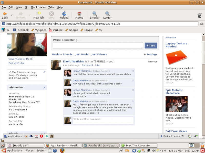The image size is (205, 153).
Task: Delete David Watkins' 9:57am comment
Action: coord(133,101)
